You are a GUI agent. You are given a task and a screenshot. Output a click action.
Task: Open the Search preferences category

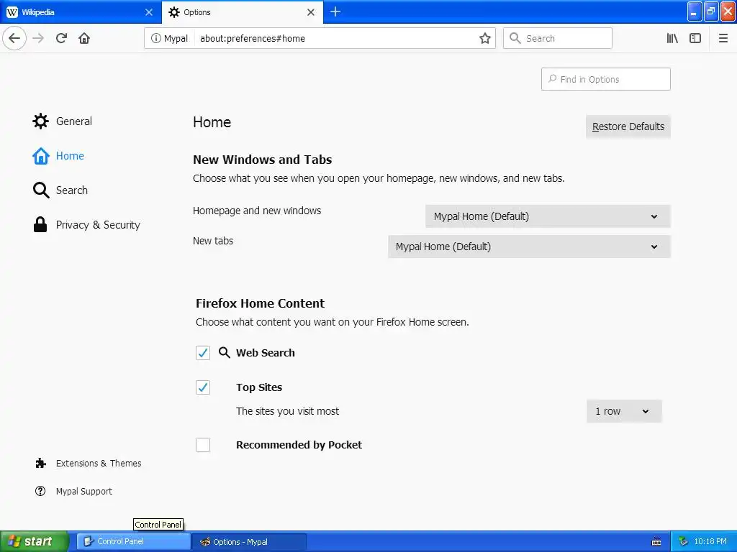[x=60, y=190]
